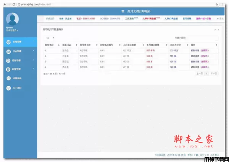Sort by the 打印机名称 column header
The image size is (229, 162).
[x=89, y=45]
